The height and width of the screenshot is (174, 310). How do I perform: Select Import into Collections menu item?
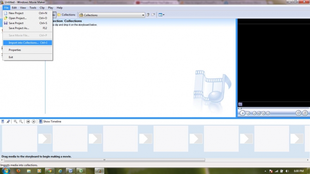click(x=24, y=43)
